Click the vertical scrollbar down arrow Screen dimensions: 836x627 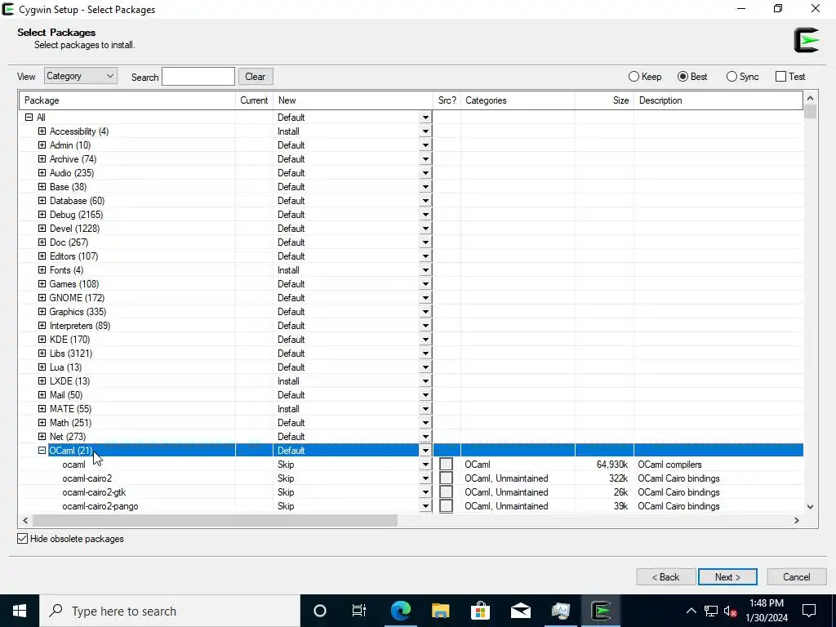[811, 506]
